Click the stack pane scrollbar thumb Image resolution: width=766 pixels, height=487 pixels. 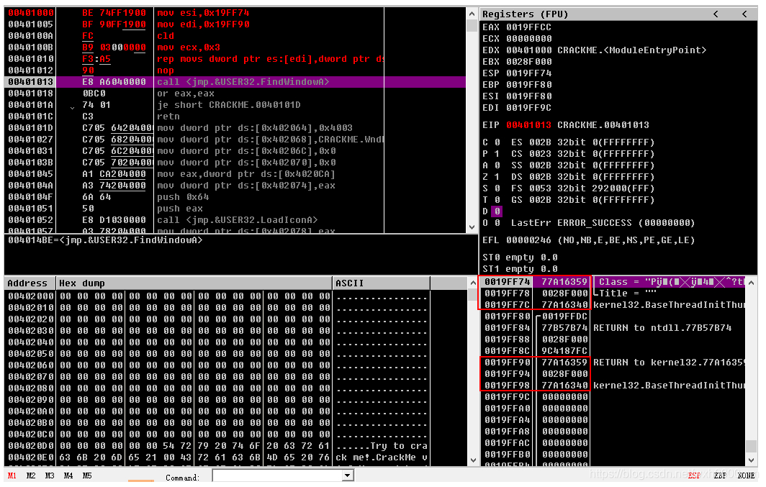(x=752, y=446)
